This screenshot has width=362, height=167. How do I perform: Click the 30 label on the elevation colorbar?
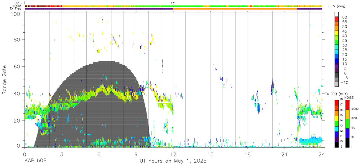(x=344, y=45)
